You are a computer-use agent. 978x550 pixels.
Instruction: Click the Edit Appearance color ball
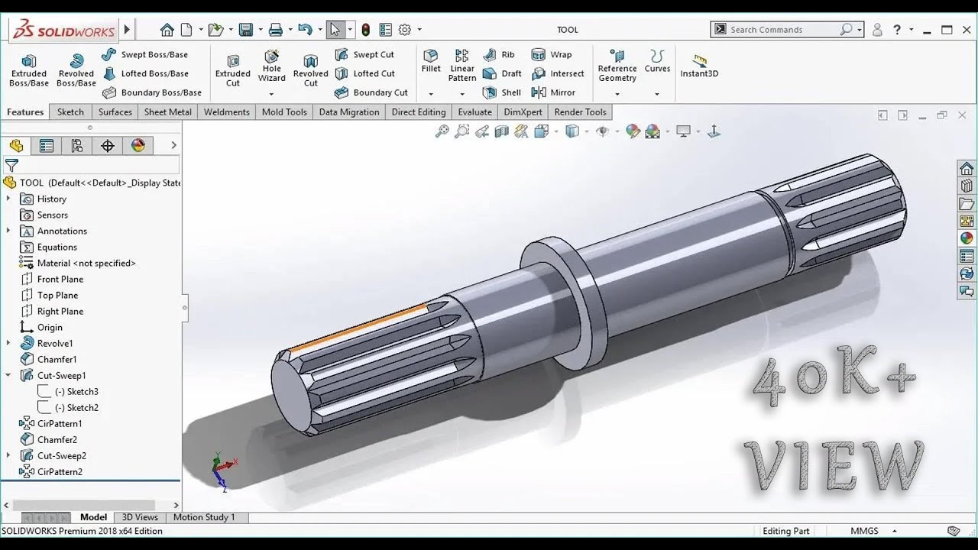pyautogui.click(x=633, y=131)
